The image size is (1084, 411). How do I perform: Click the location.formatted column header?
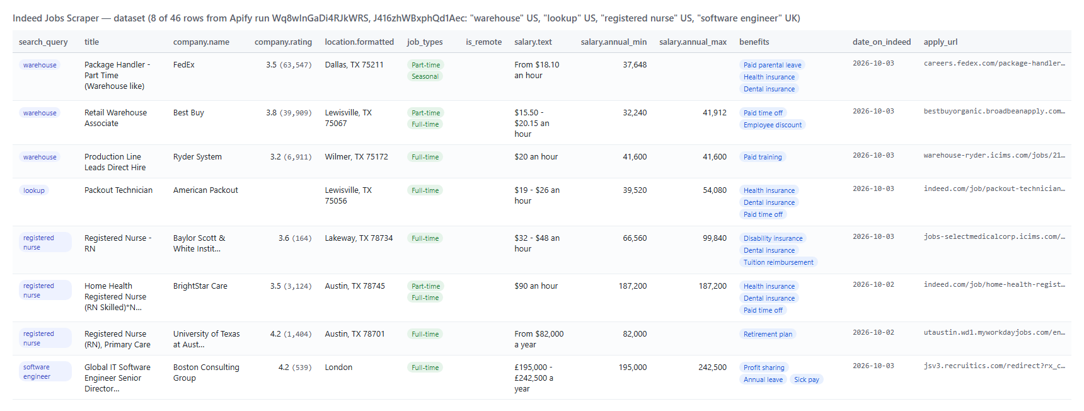click(x=359, y=42)
